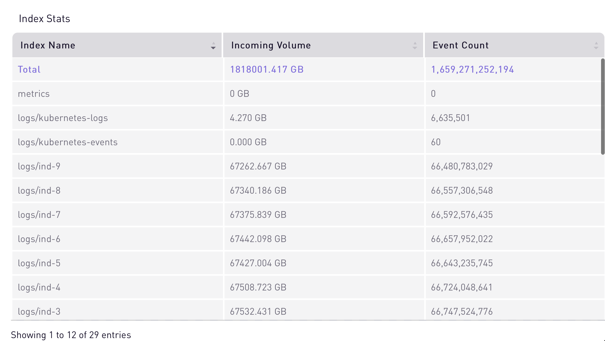Click the metrics event count 0
605x341 pixels.
click(x=433, y=94)
